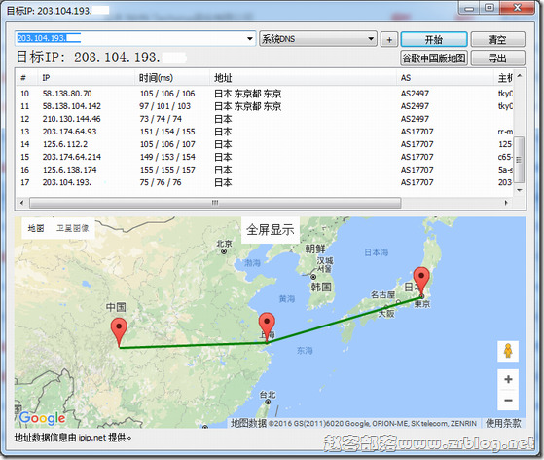
Task: Sort by the 地址 column header
Action: point(303,78)
